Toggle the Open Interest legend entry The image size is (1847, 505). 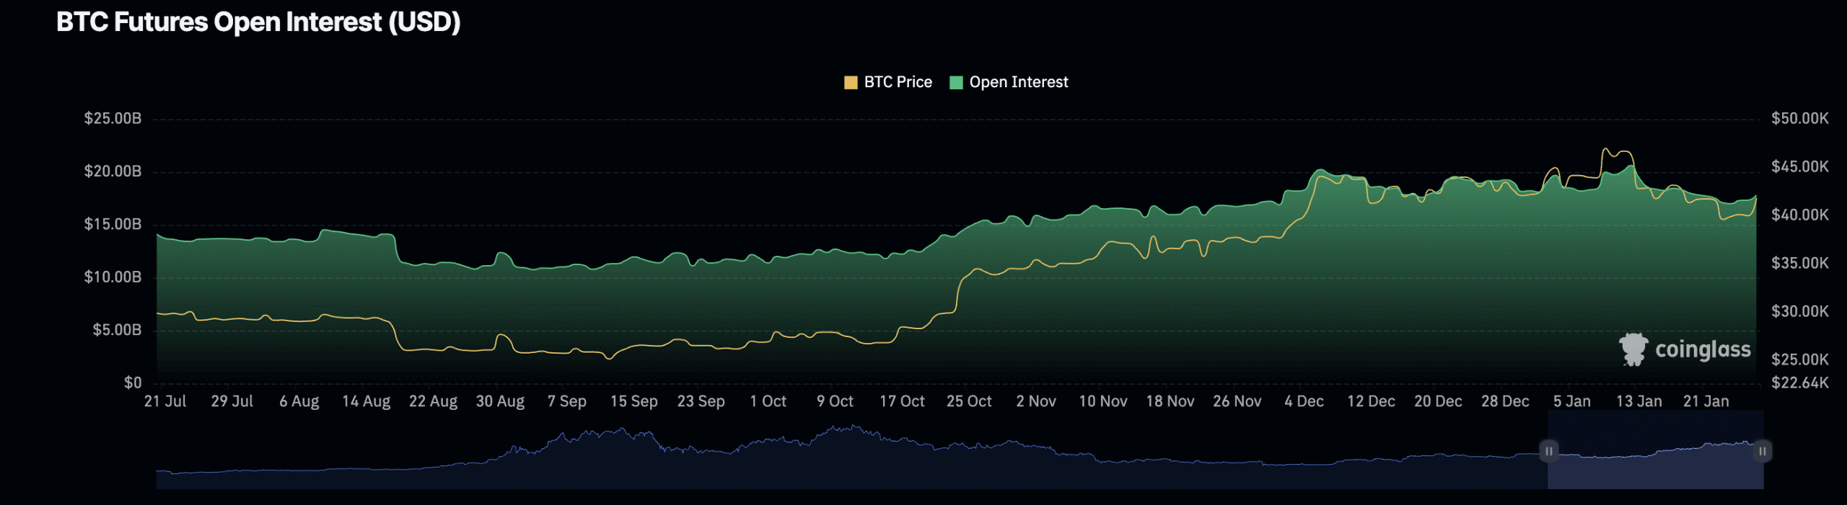click(1009, 82)
